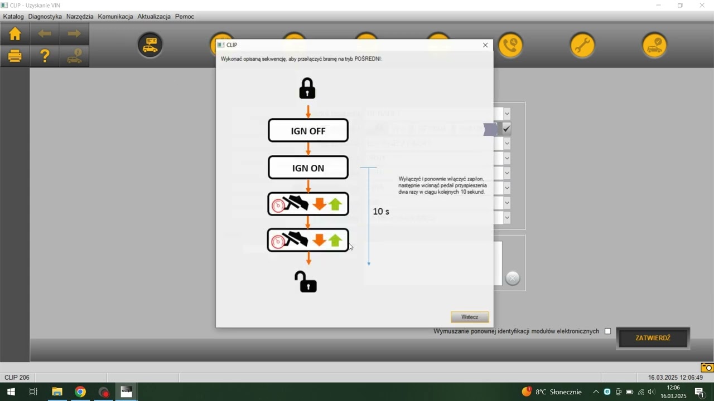Open the Diagnostyka menu
Viewport: 714px width, 401px height.
(x=45, y=17)
